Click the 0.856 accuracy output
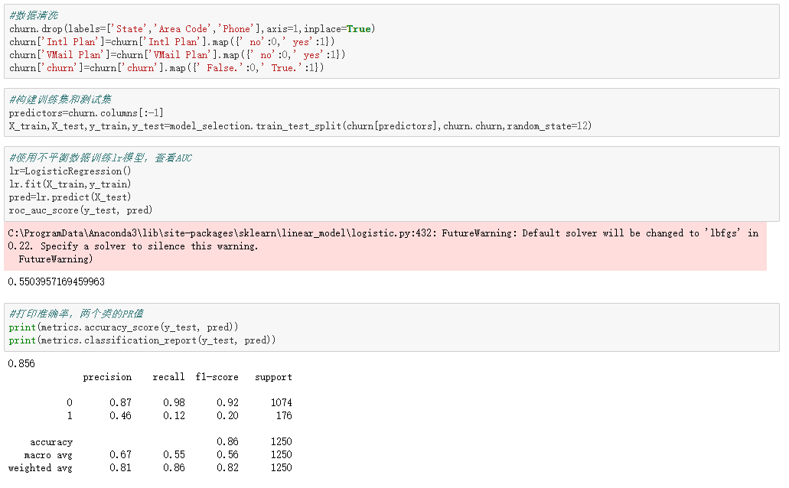Screen dimensions: 789x488 [x=21, y=364]
